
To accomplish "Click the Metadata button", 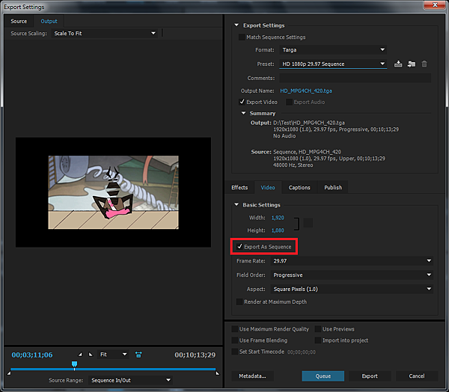I will point(252,376).
